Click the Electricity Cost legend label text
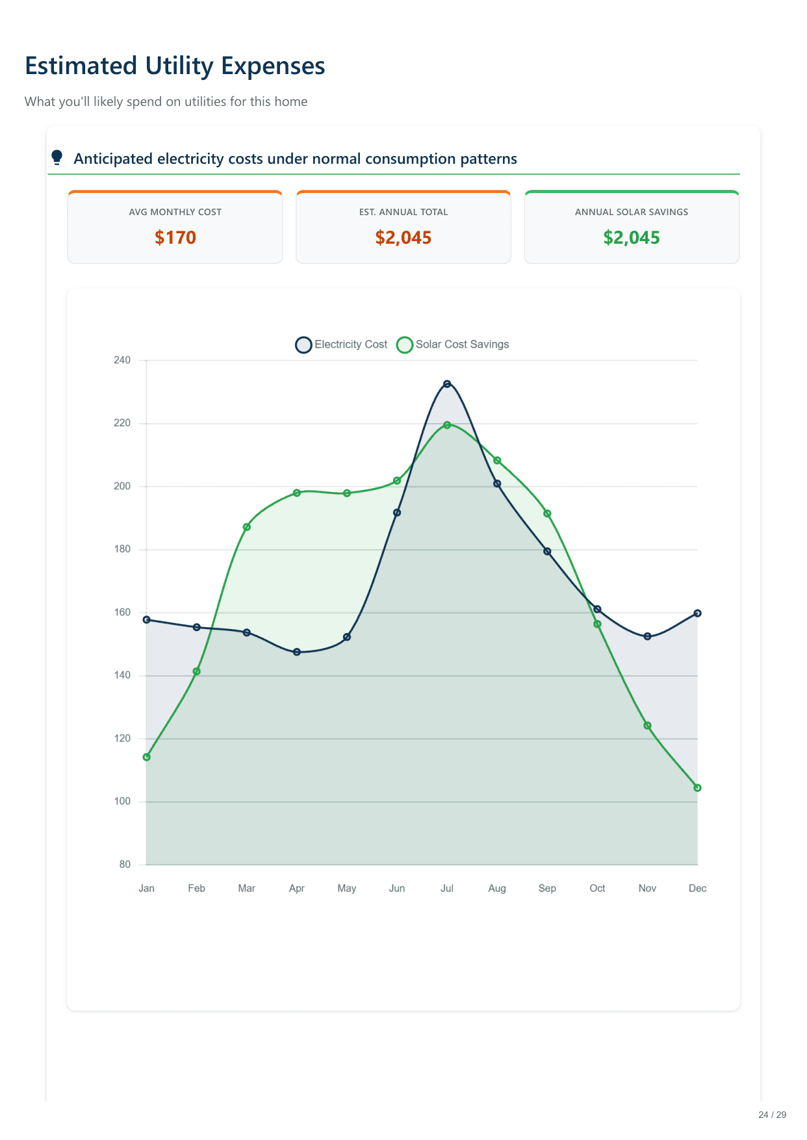807x1140 pixels. tap(351, 344)
